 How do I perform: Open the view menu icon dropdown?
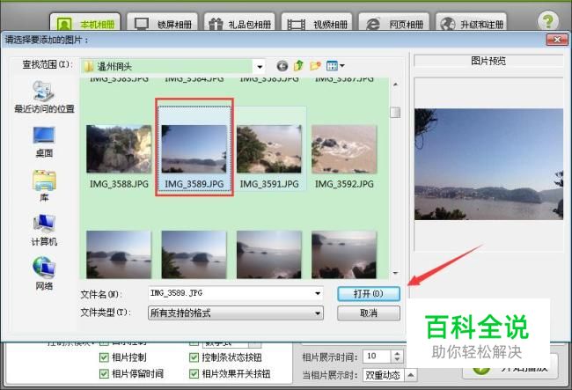pyautogui.click(x=335, y=66)
